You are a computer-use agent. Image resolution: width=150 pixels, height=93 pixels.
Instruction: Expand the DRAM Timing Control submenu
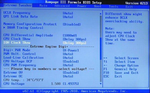point(23,28)
